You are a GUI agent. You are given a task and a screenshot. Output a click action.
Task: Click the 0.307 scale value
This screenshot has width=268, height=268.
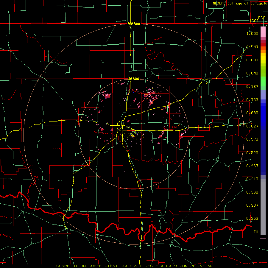pos(252,205)
